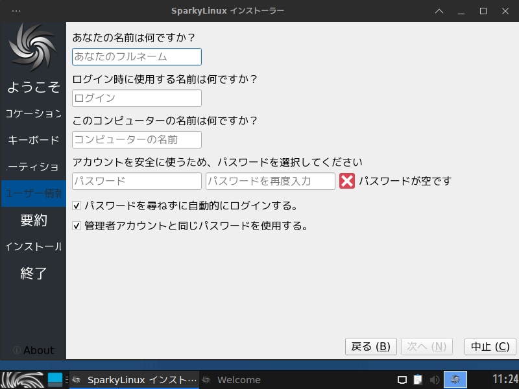Click the taskbar separator handle beside pager

click(x=67, y=380)
